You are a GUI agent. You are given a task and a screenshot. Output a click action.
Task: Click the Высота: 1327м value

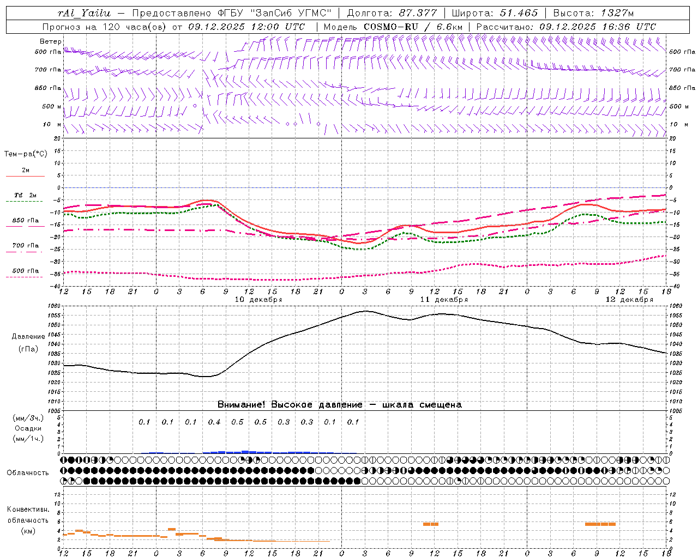click(593, 13)
